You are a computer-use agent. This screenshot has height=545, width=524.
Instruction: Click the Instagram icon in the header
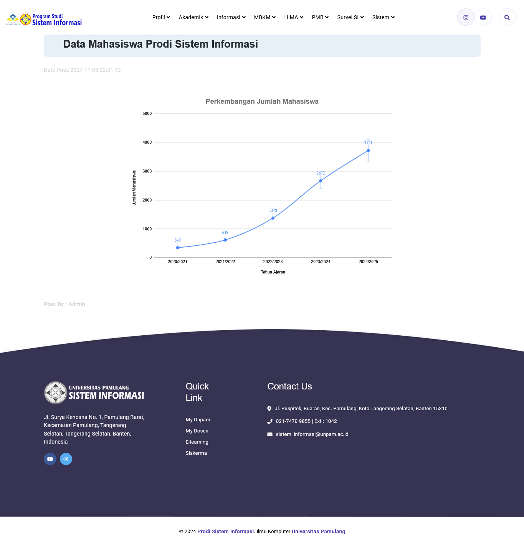(x=466, y=17)
